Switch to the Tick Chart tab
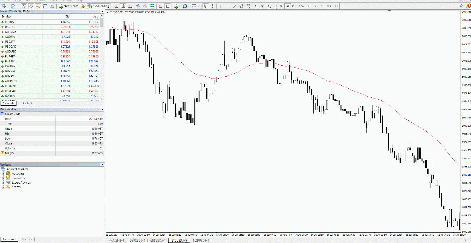 (26, 103)
